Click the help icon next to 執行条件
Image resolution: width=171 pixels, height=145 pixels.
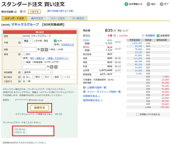pyautogui.click(x=19, y=77)
